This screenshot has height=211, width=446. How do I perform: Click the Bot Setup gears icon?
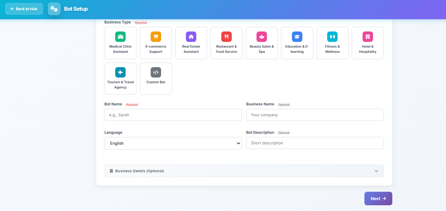point(54,9)
